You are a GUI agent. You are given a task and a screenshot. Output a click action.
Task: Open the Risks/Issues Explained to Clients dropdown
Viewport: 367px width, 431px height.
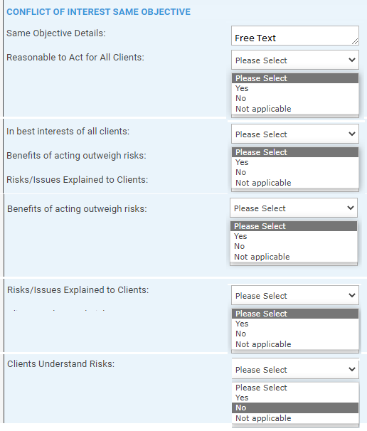(295, 295)
